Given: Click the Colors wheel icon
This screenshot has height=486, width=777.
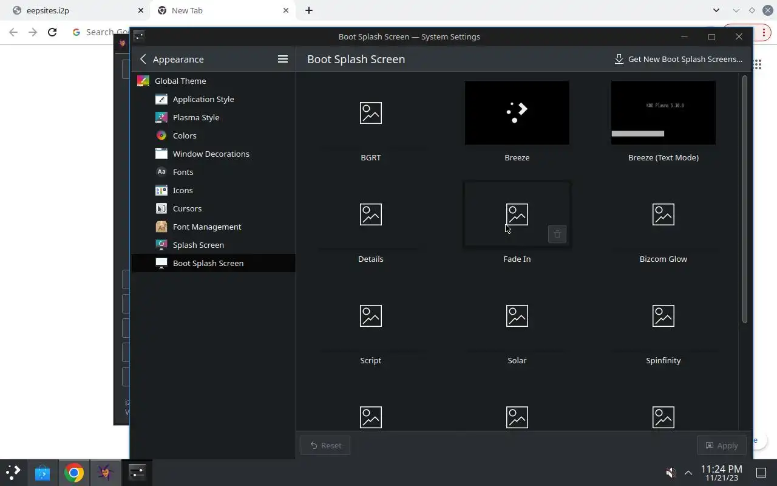Looking at the screenshot, I should (161, 135).
